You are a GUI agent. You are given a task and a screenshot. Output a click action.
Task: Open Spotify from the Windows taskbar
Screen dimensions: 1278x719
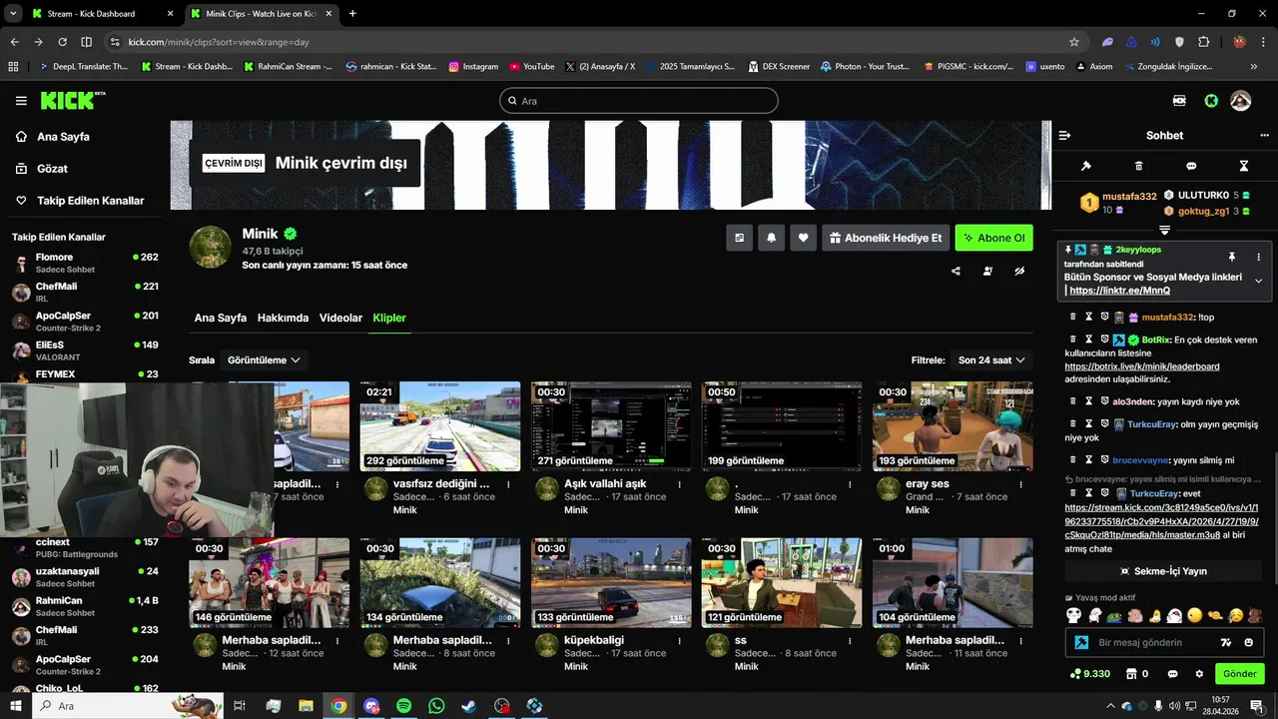pyautogui.click(x=403, y=706)
